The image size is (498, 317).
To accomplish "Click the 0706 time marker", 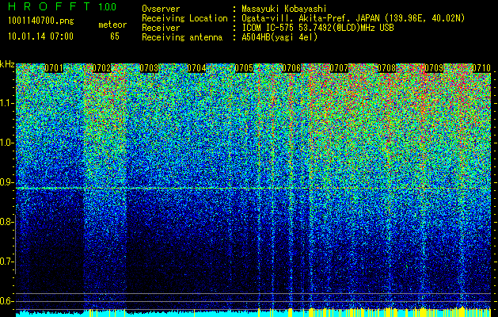I will [291, 68].
